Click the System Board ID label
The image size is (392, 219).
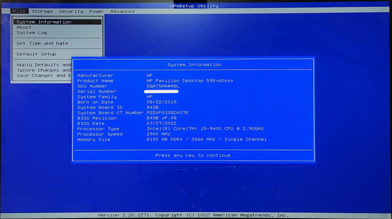click(100, 107)
